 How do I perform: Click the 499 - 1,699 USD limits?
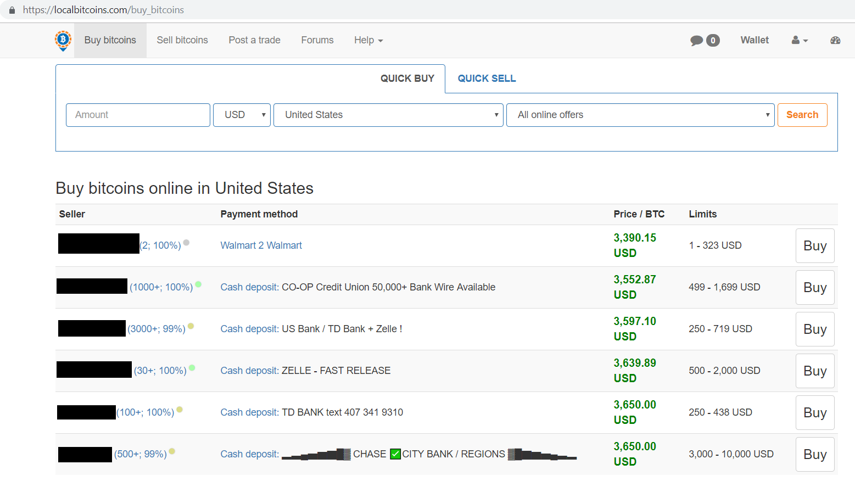tap(725, 287)
